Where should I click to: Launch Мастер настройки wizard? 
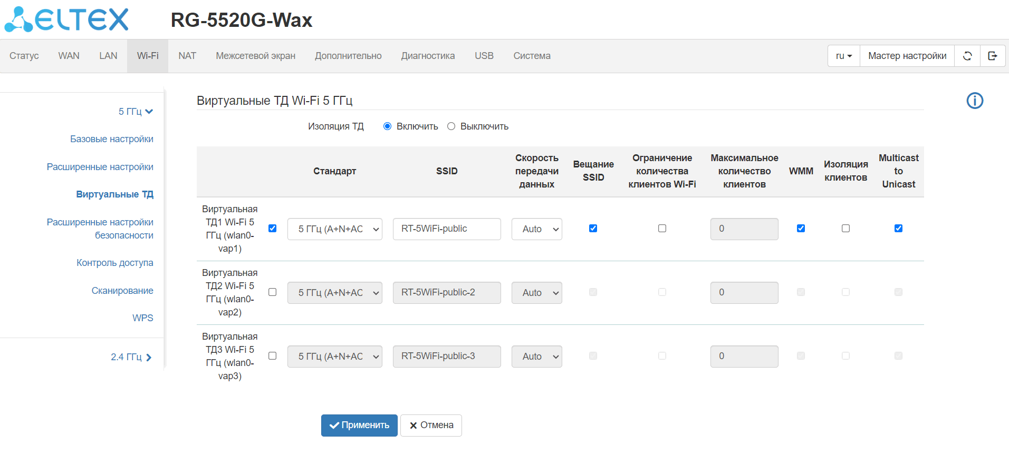[907, 56]
